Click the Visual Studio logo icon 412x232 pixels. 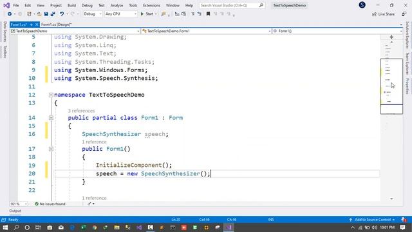click(x=6, y=5)
